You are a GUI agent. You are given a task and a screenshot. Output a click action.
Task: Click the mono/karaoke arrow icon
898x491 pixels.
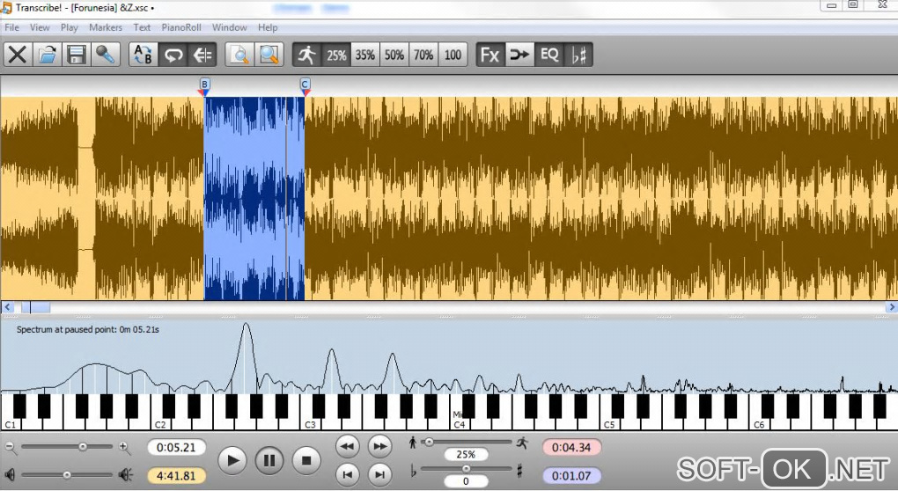click(x=519, y=55)
